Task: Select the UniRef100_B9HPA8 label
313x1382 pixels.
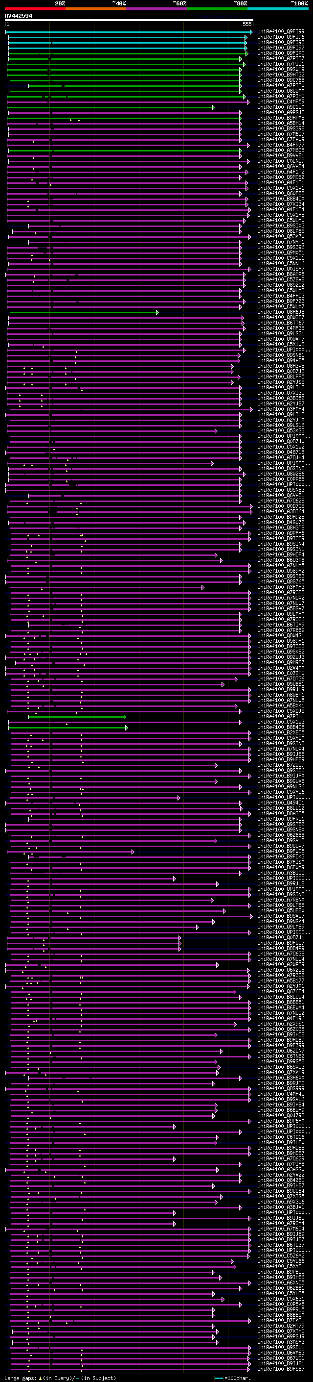Action: click(281, 118)
